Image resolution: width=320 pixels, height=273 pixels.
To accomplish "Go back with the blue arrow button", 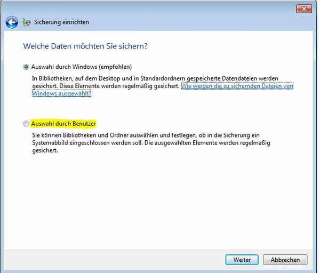I will tap(12, 22).
